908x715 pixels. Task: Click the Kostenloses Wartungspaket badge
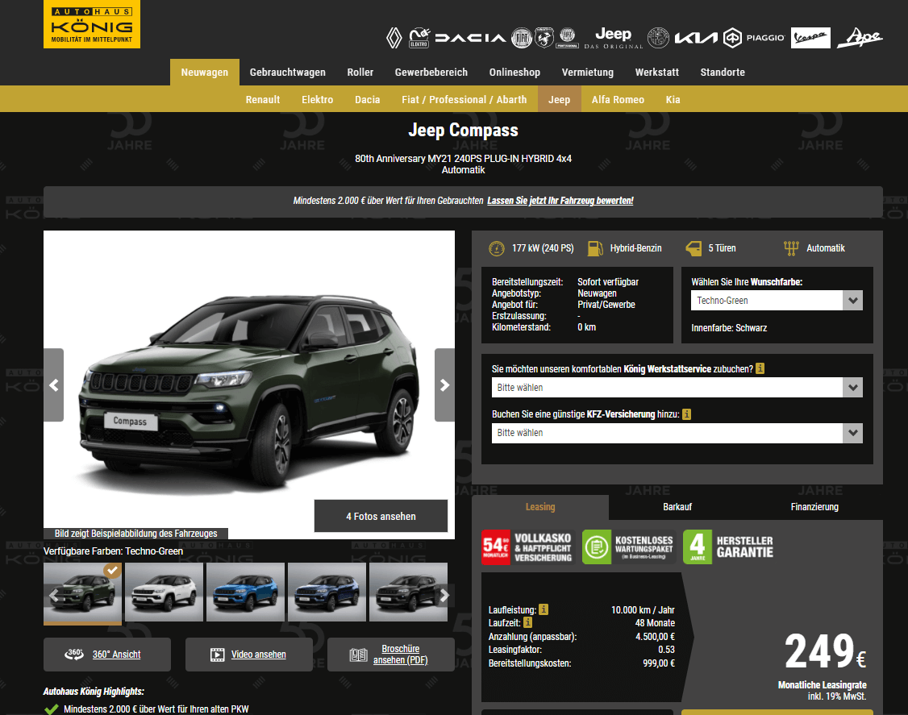coord(629,547)
